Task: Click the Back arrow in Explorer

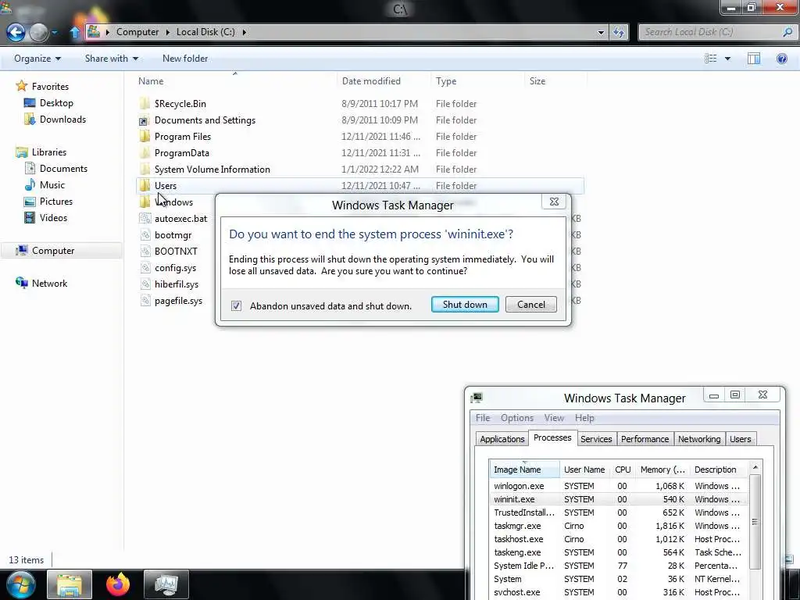Action: (x=16, y=33)
